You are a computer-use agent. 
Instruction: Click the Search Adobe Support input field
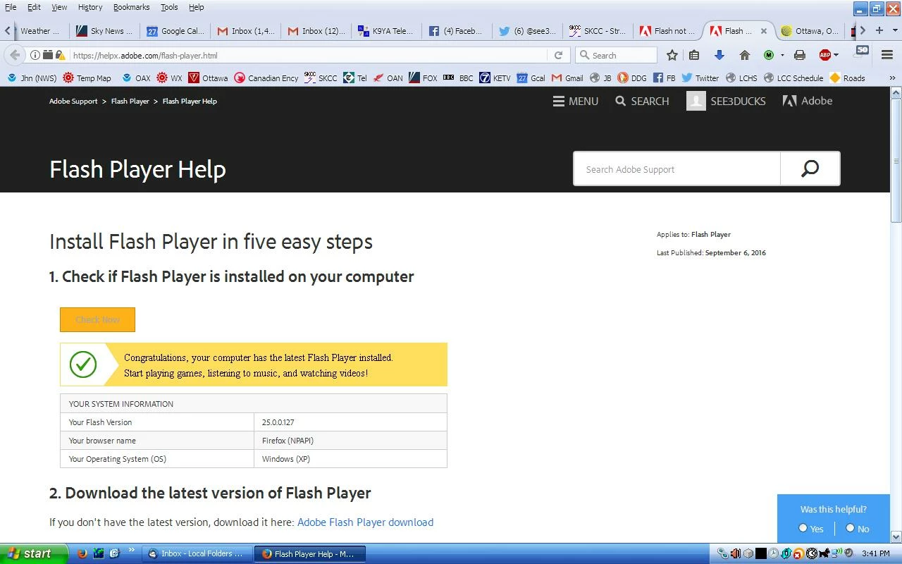(x=676, y=168)
